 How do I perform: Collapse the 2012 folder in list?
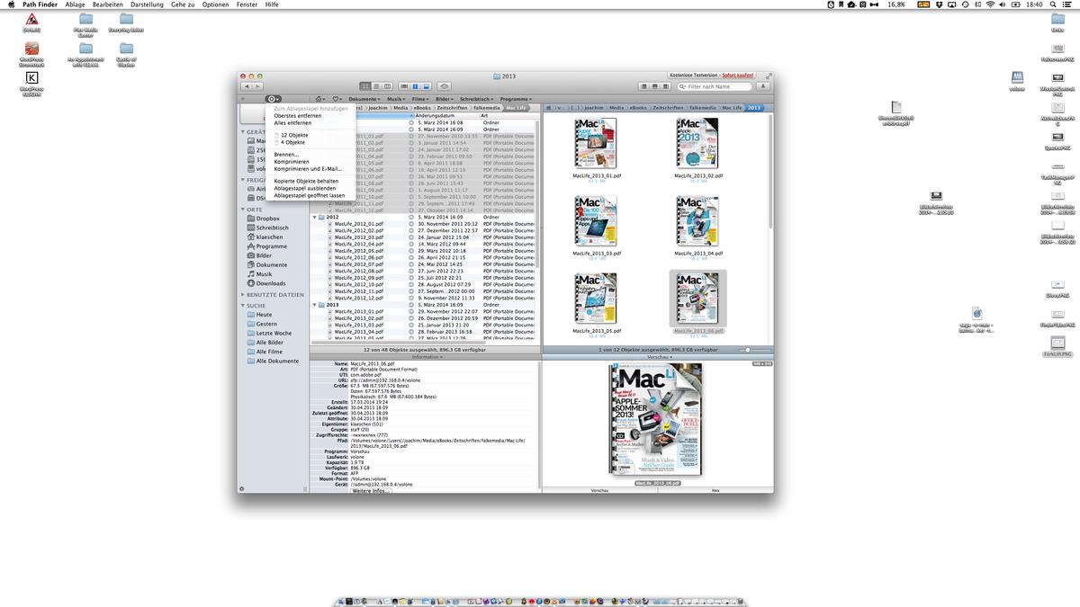click(315, 217)
